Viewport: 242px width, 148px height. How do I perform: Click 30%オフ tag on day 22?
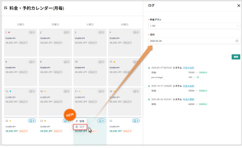click(23, 131)
